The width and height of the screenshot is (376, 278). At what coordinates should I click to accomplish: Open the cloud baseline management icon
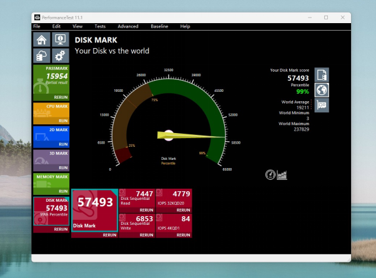point(42,56)
